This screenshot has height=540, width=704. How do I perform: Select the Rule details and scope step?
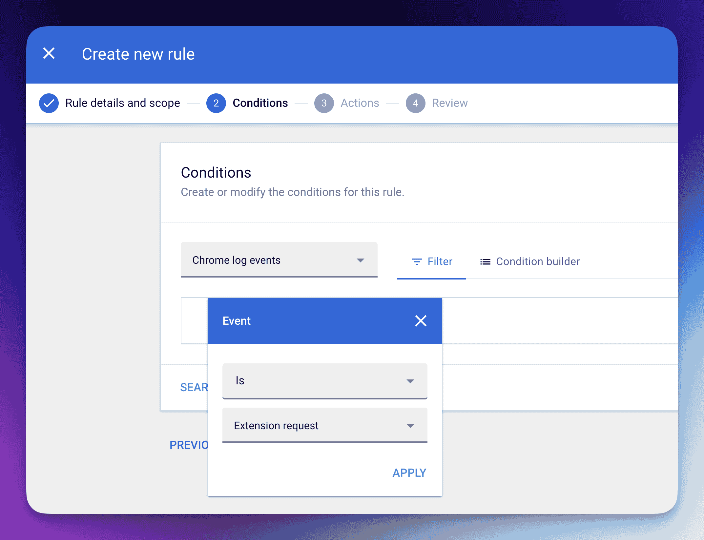click(122, 103)
